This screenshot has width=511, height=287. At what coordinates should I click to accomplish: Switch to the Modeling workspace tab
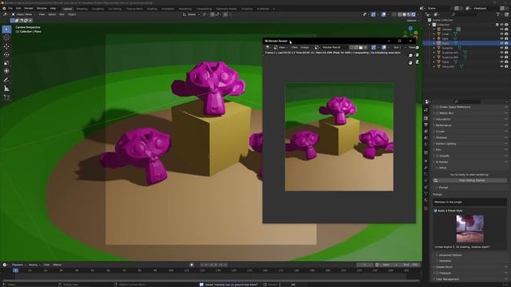click(81, 9)
